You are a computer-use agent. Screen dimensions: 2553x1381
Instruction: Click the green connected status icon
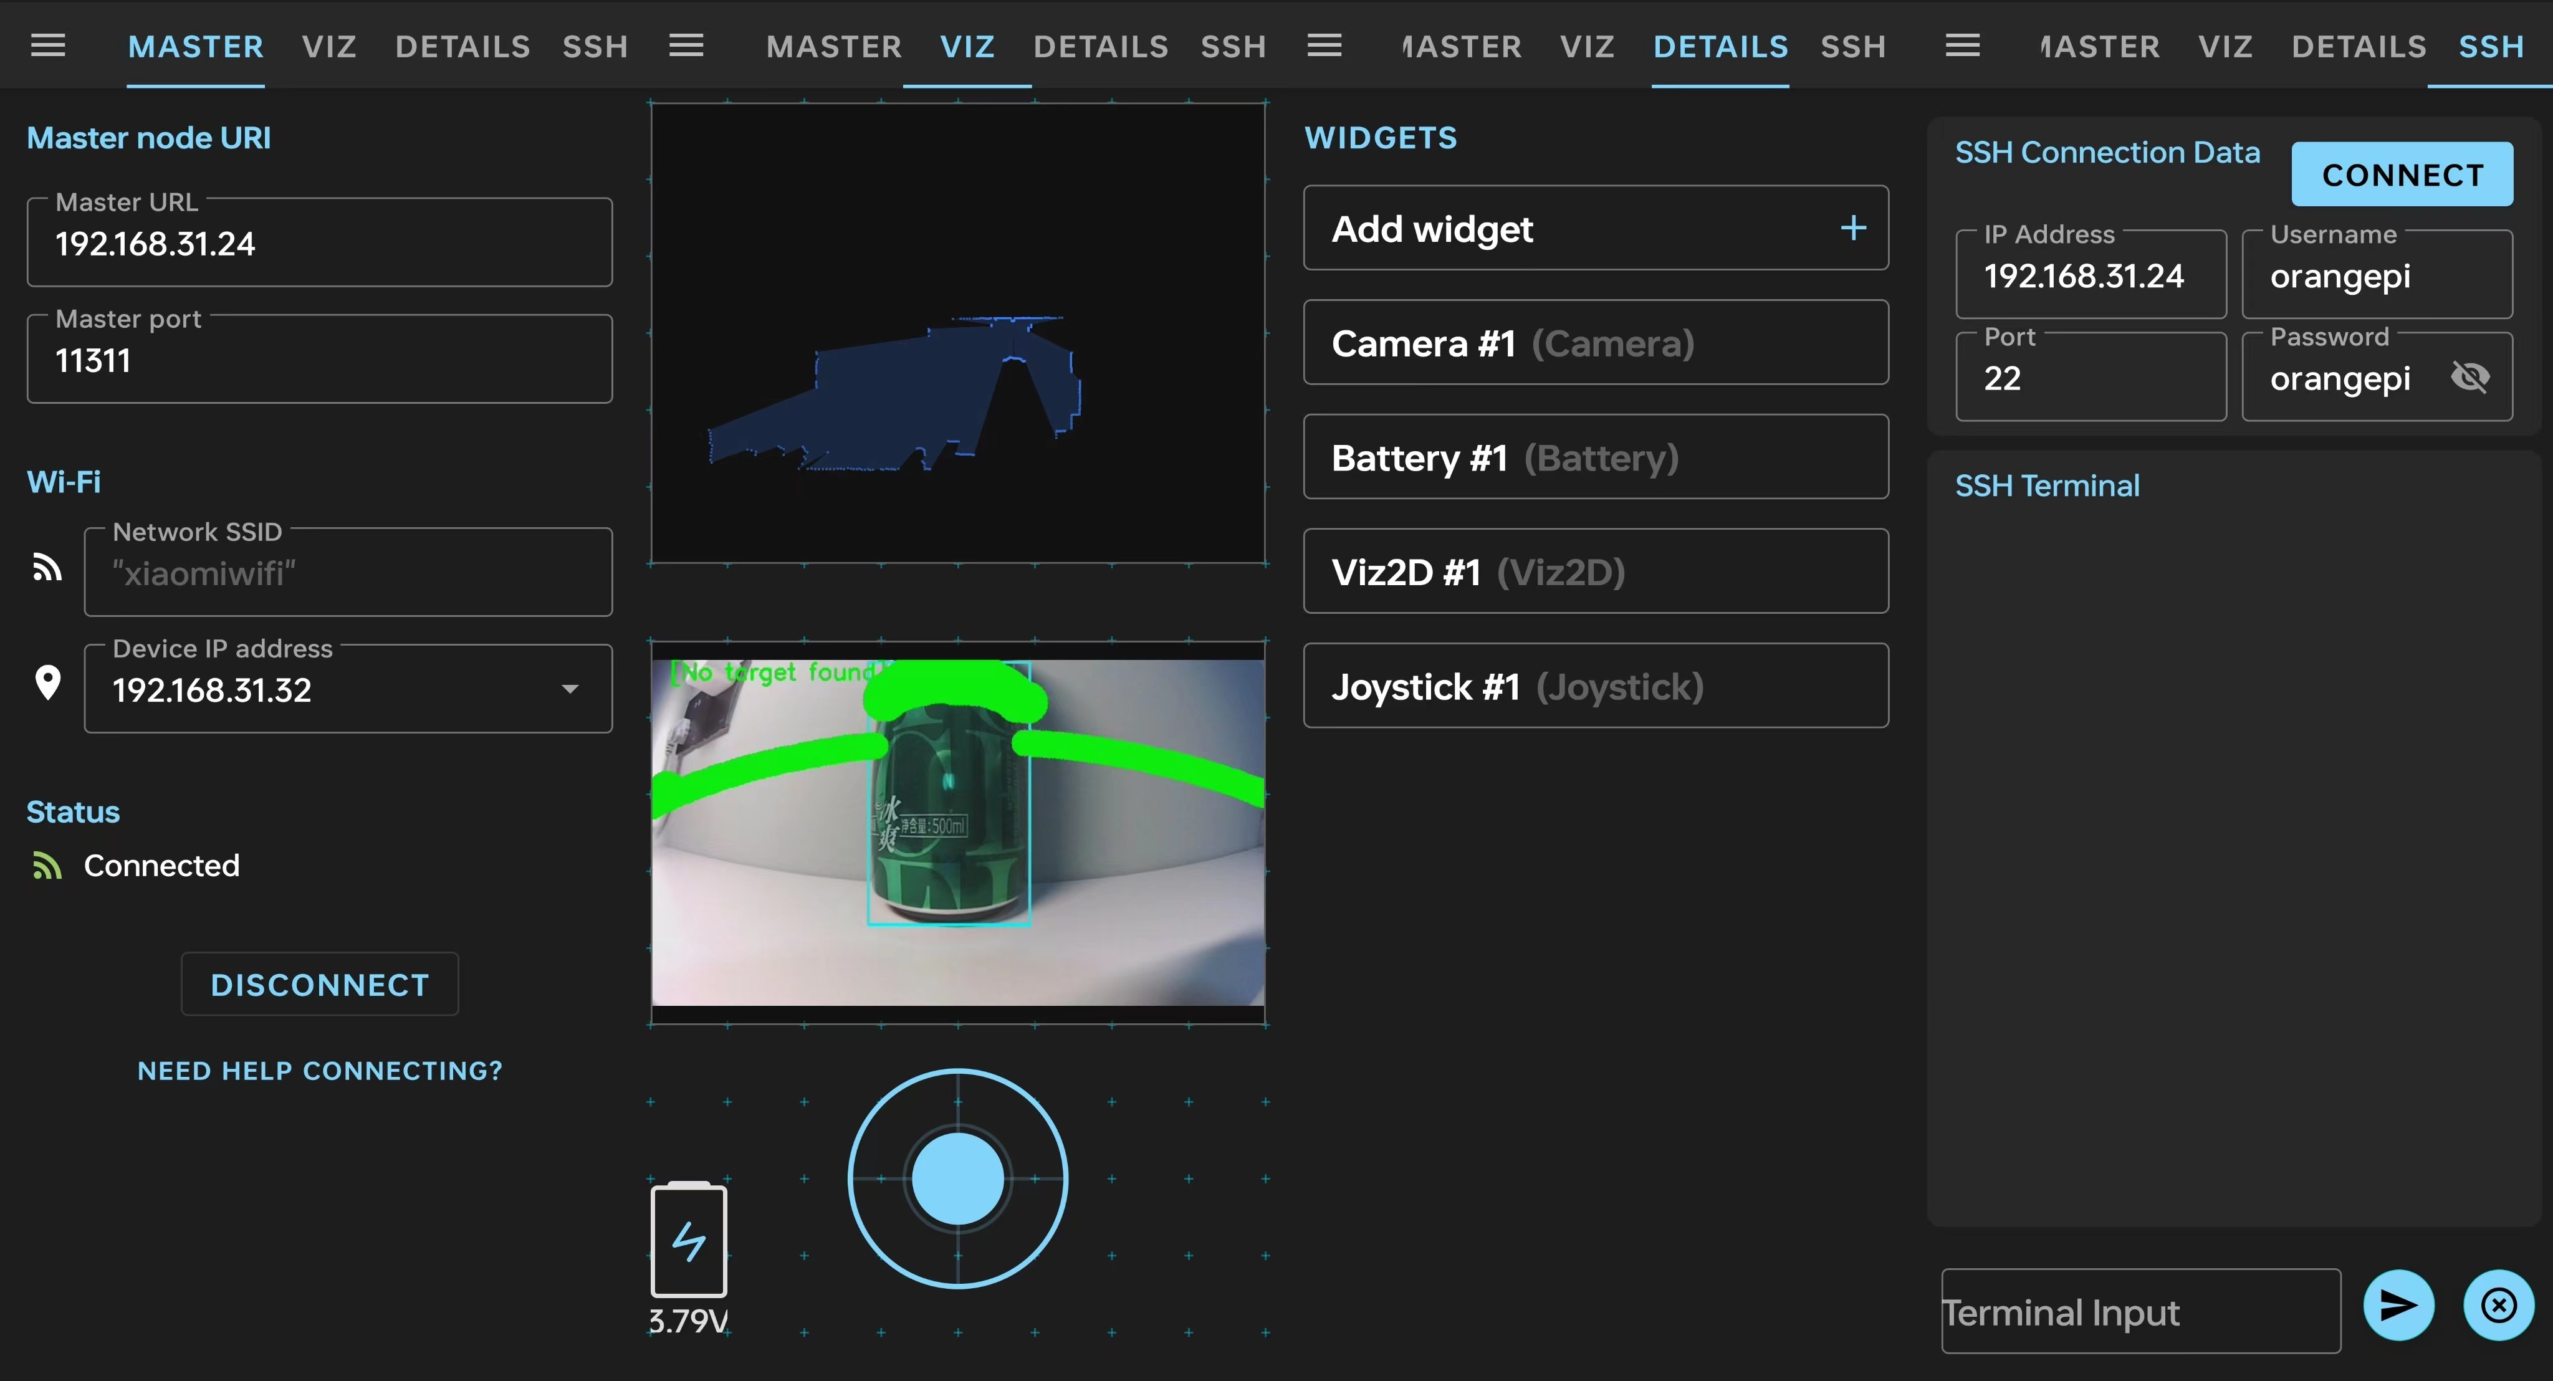pos(47,866)
